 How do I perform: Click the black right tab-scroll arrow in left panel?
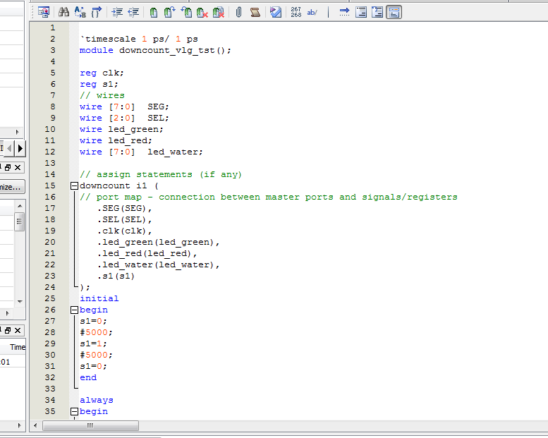pyautogui.click(x=20, y=148)
